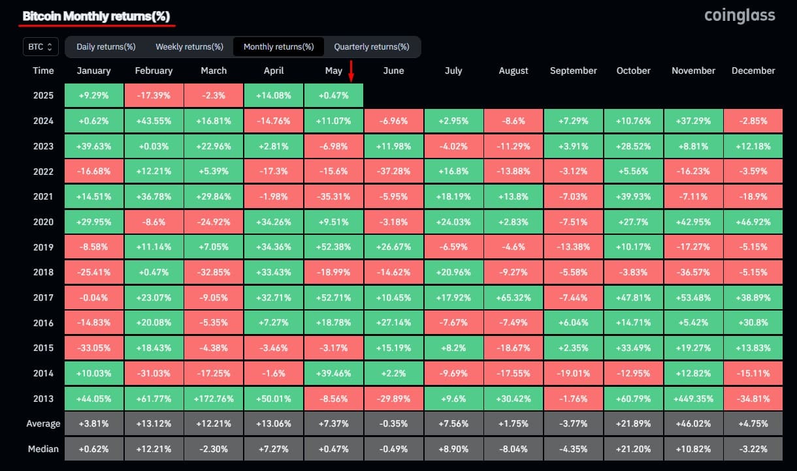Click the Bitcoin Monthly returns(%) heading
This screenshot has width=797, height=471.
(x=96, y=16)
